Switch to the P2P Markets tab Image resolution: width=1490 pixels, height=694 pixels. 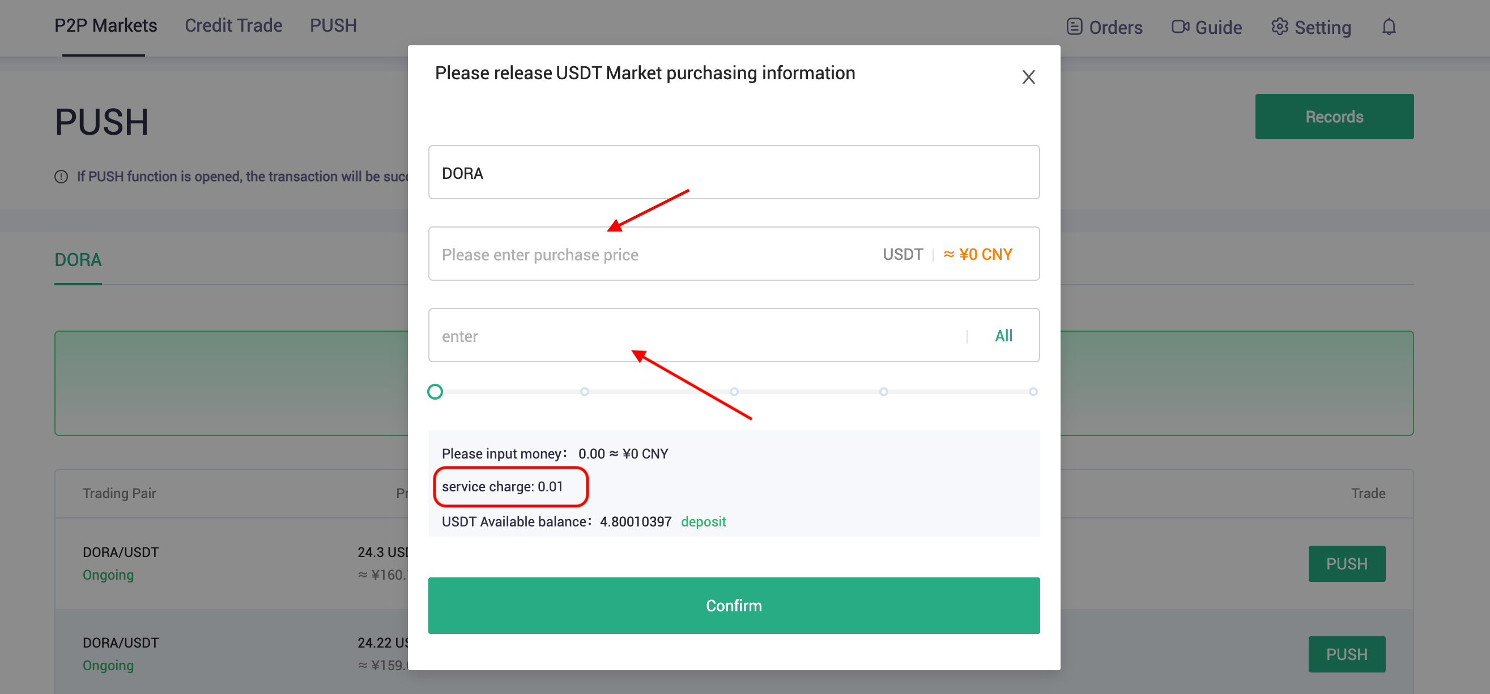pos(105,25)
